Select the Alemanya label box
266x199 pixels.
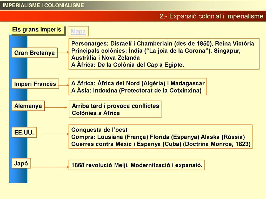coord(28,106)
